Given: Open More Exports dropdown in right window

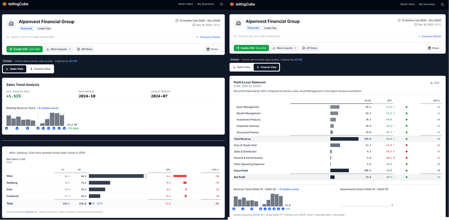Looking at the screenshot, I should pos(285,48).
